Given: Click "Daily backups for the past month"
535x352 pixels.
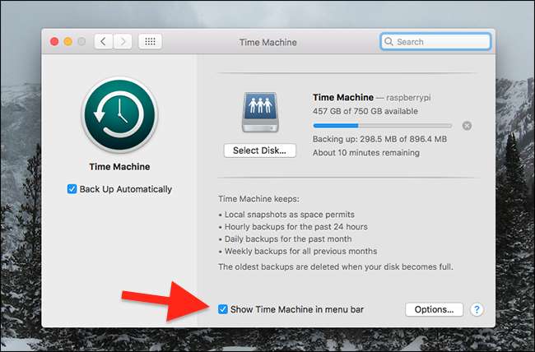Looking at the screenshot, I should coord(288,239).
